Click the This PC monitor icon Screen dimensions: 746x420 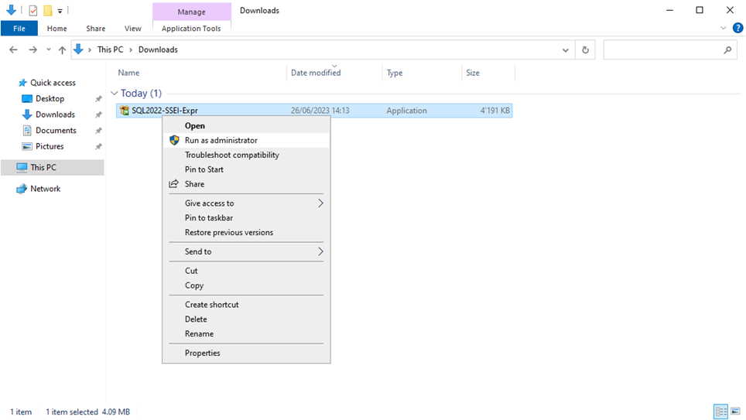tap(22, 167)
